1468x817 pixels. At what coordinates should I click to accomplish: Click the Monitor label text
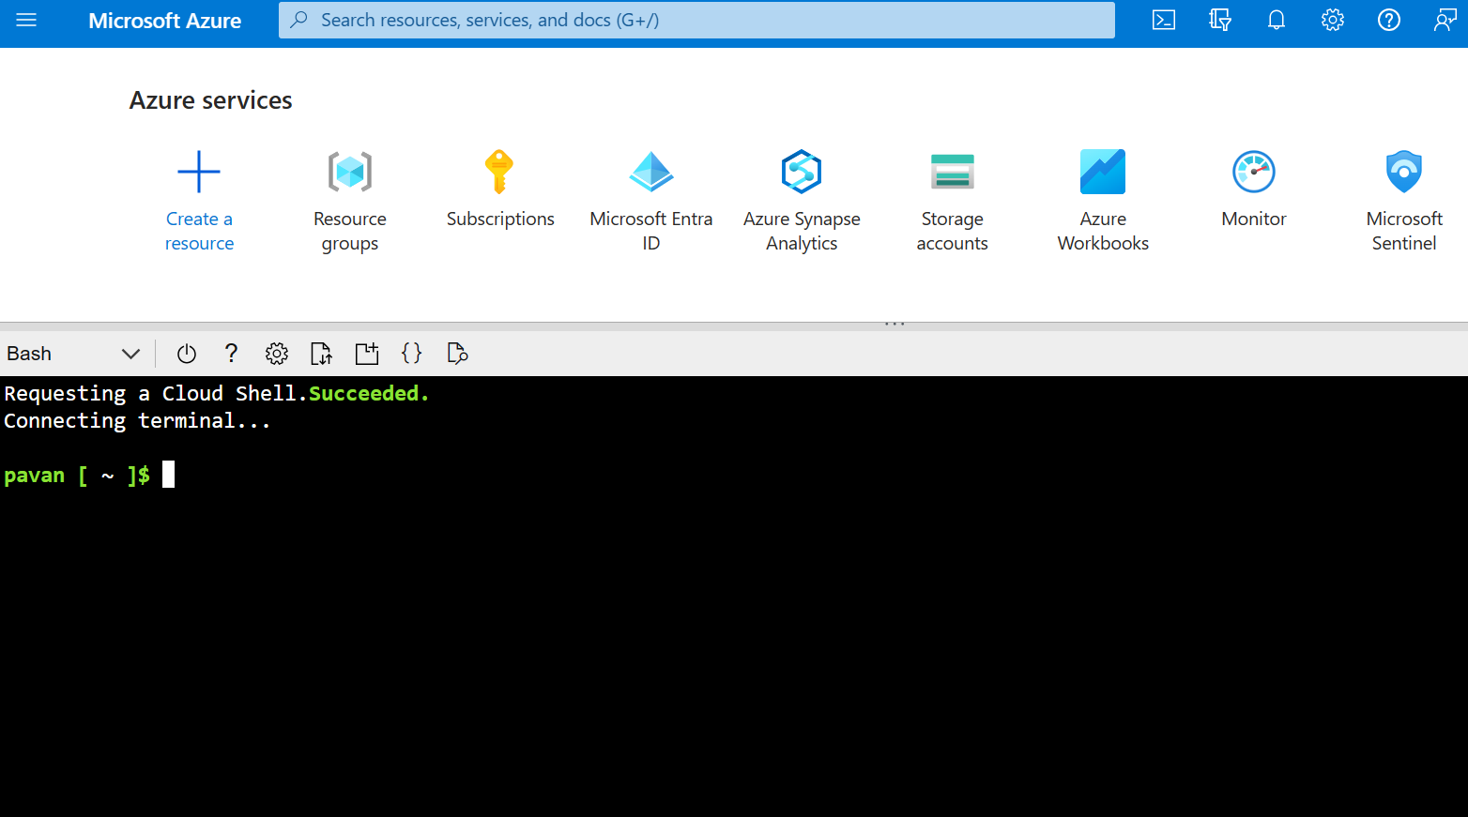(1254, 219)
